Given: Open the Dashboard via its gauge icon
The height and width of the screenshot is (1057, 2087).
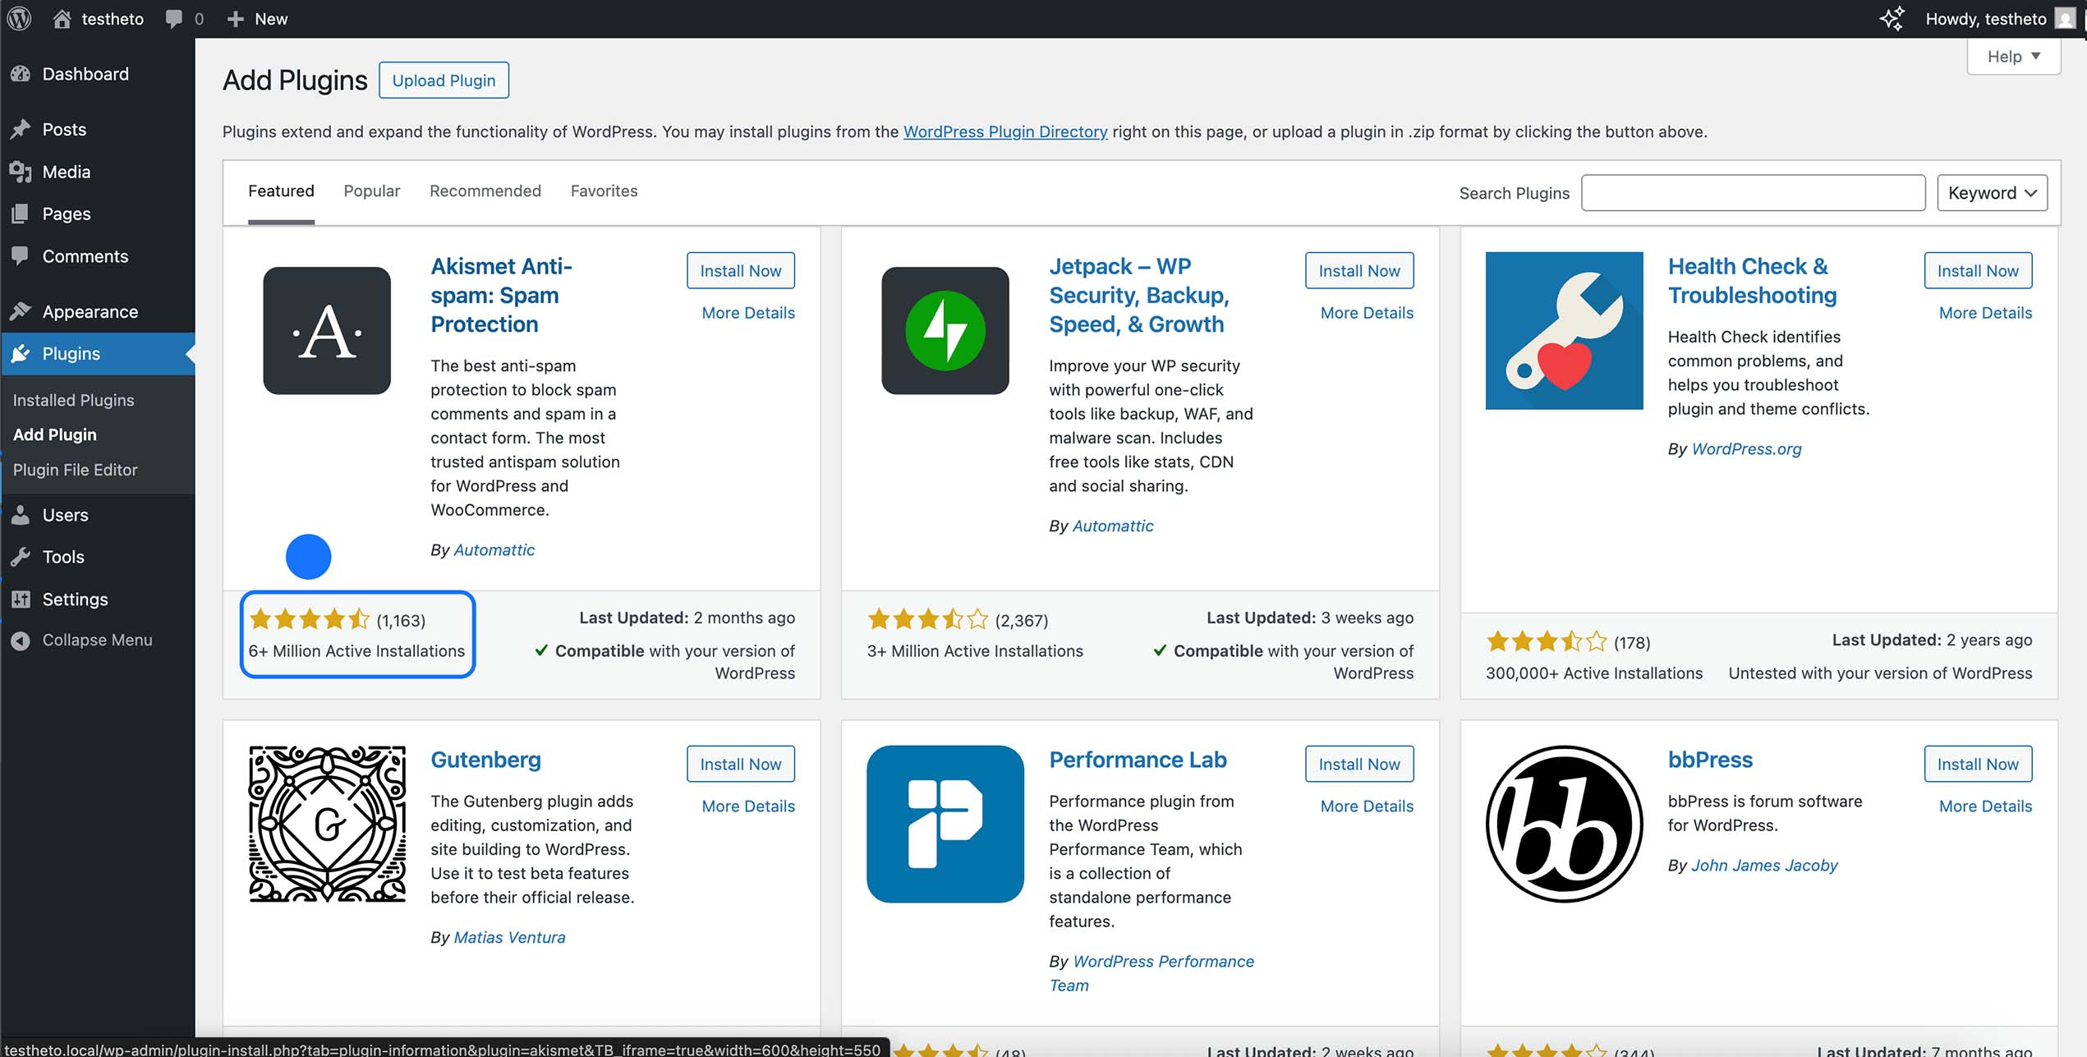Looking at the screenshot, I should coord(21,73).
